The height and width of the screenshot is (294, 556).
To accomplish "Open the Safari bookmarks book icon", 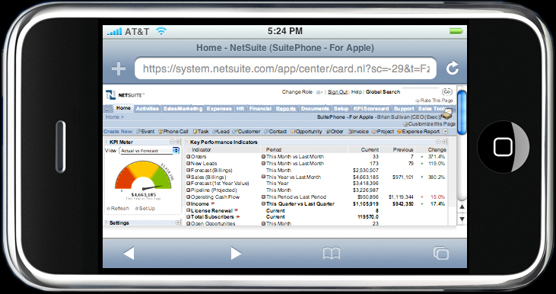I will 332,253.
